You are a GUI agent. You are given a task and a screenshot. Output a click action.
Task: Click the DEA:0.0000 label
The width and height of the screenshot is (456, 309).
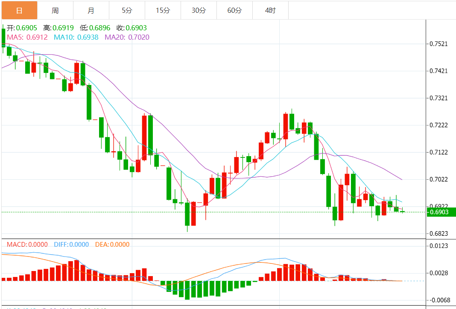tap(112, 245)
